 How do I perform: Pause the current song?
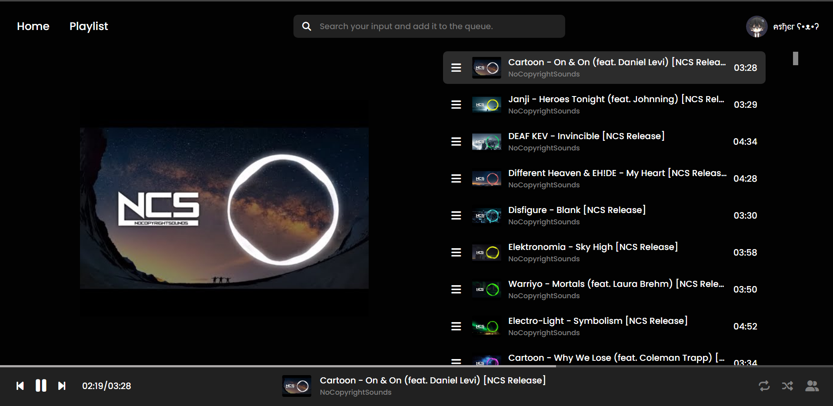(x=41, y=386)
